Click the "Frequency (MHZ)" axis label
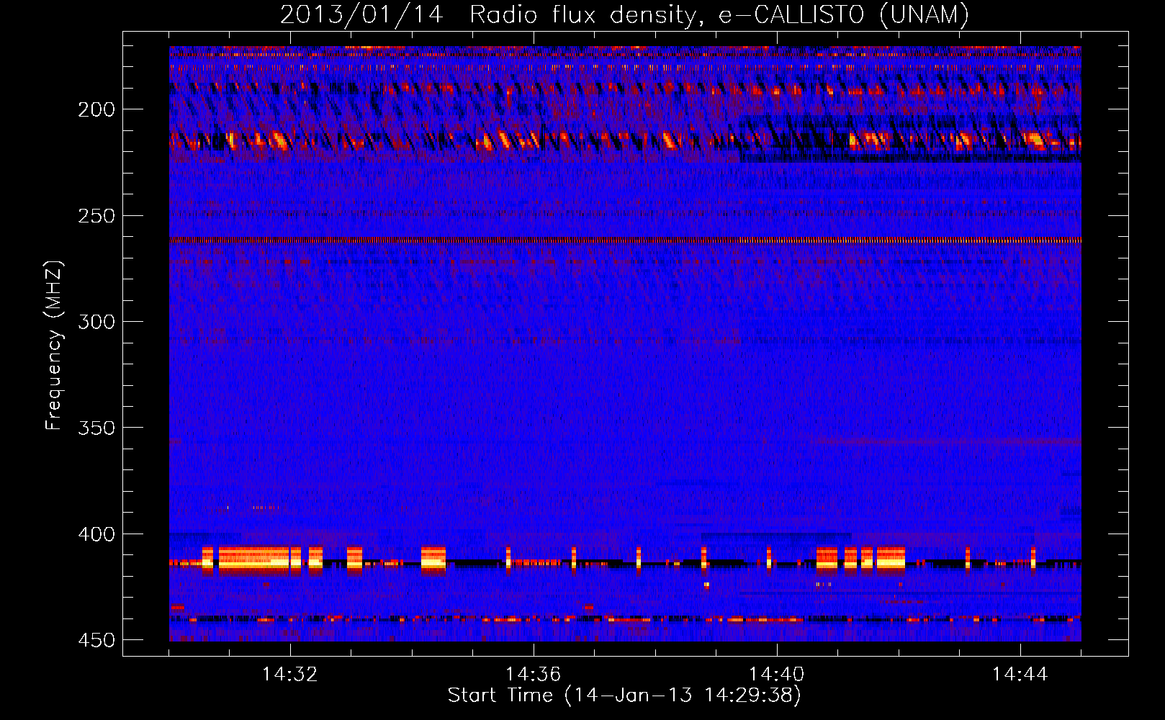1165x720 pixels. coord(54,345)
